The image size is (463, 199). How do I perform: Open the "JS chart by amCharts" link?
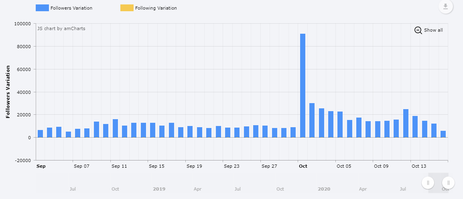61,28
